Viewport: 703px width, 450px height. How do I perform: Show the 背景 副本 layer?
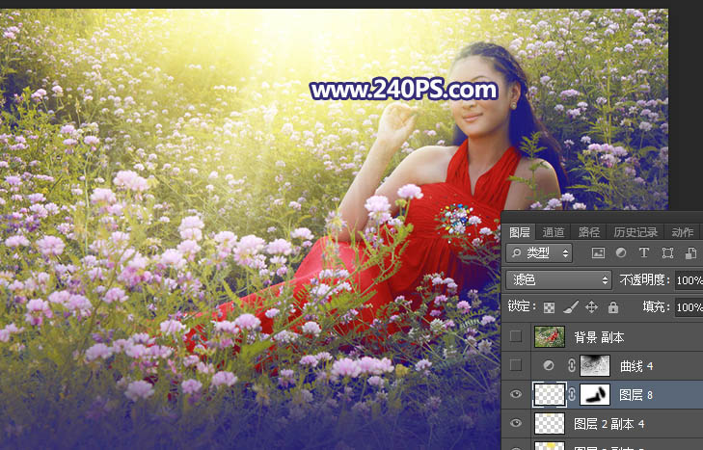click(x=515, y=336)
